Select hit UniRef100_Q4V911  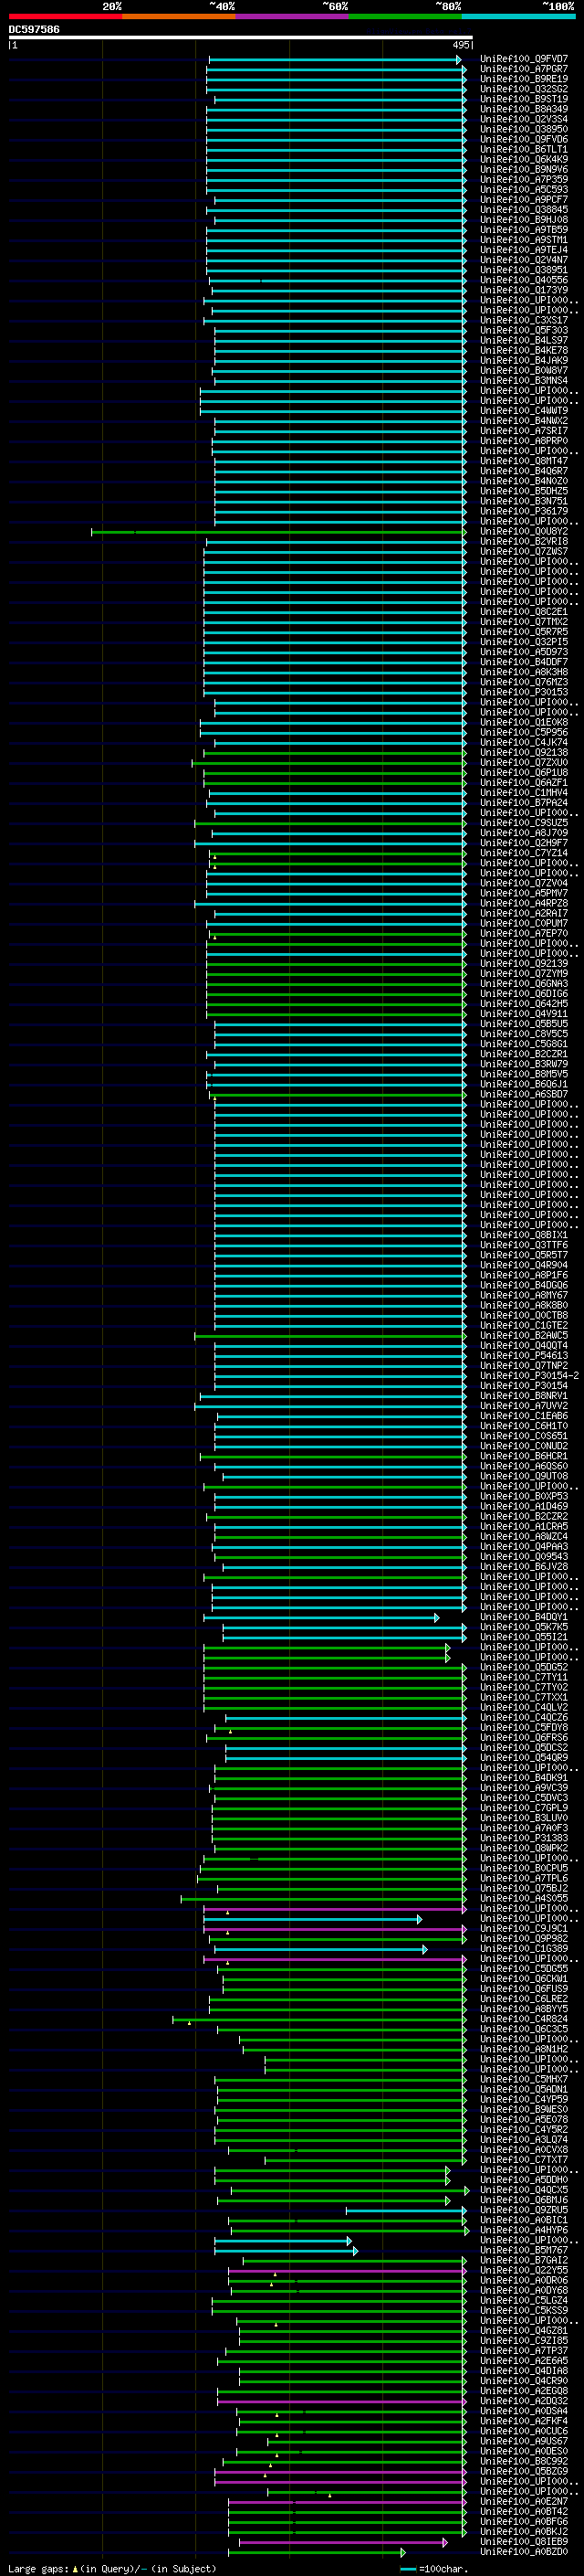click(523, 1014)
